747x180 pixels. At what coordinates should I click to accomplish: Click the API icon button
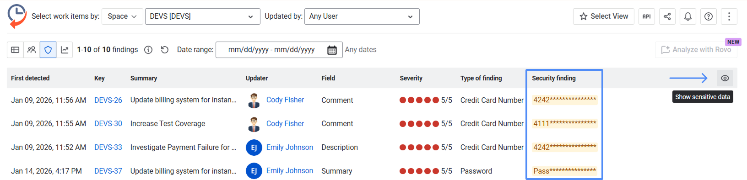646,16
